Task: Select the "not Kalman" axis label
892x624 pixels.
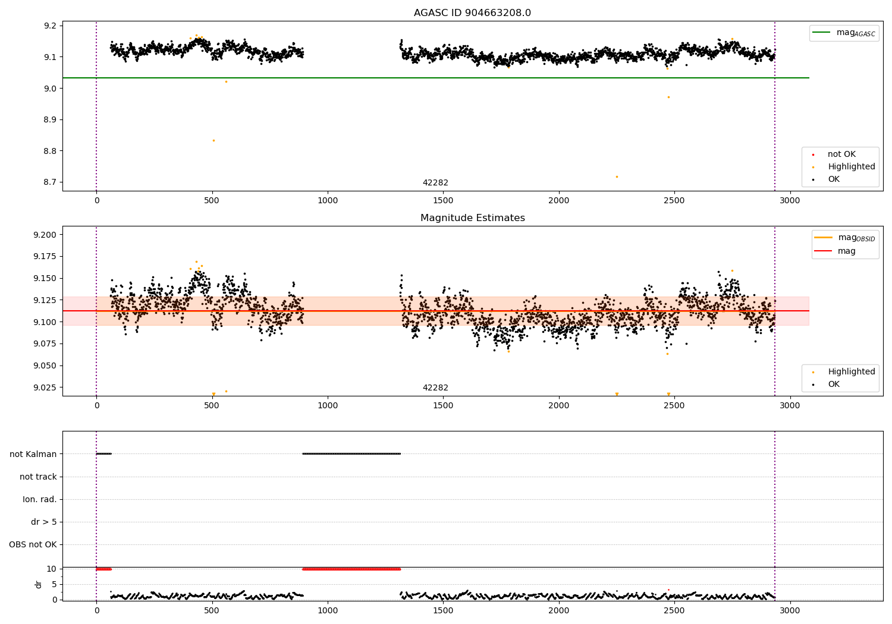Action: click(33, 455)
